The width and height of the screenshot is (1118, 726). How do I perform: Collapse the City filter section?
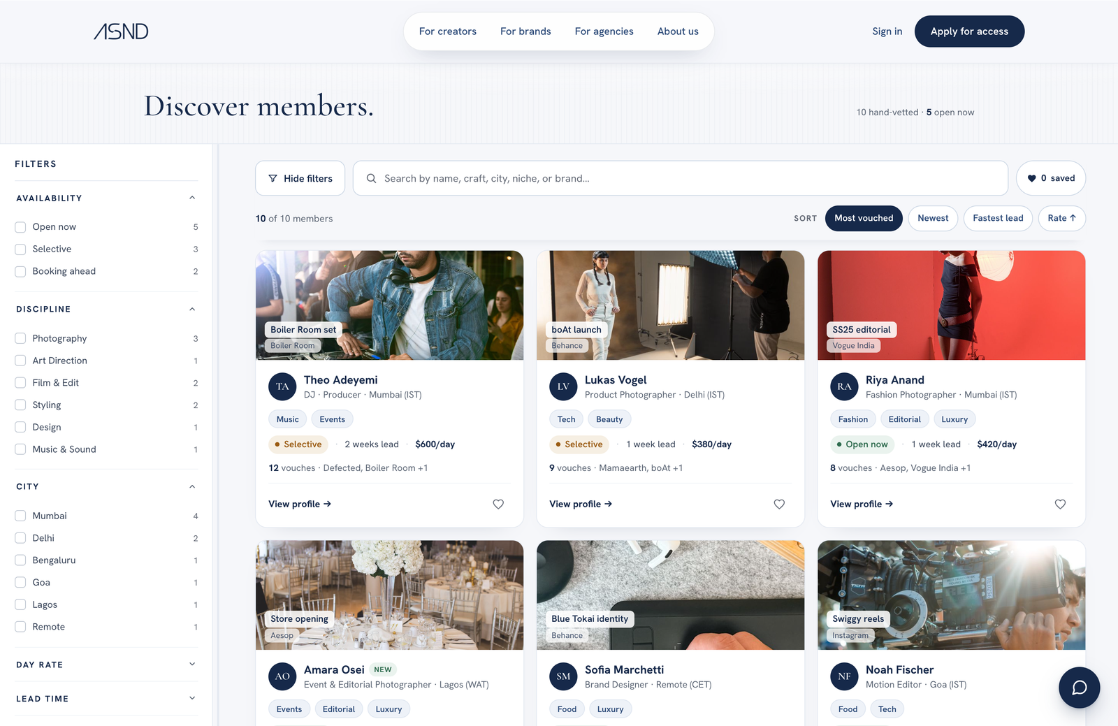click(106, 486)
